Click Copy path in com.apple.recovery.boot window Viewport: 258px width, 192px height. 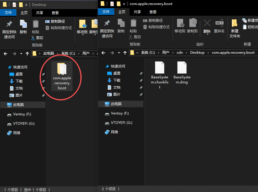pyautogui.click(x=153, y=21)
